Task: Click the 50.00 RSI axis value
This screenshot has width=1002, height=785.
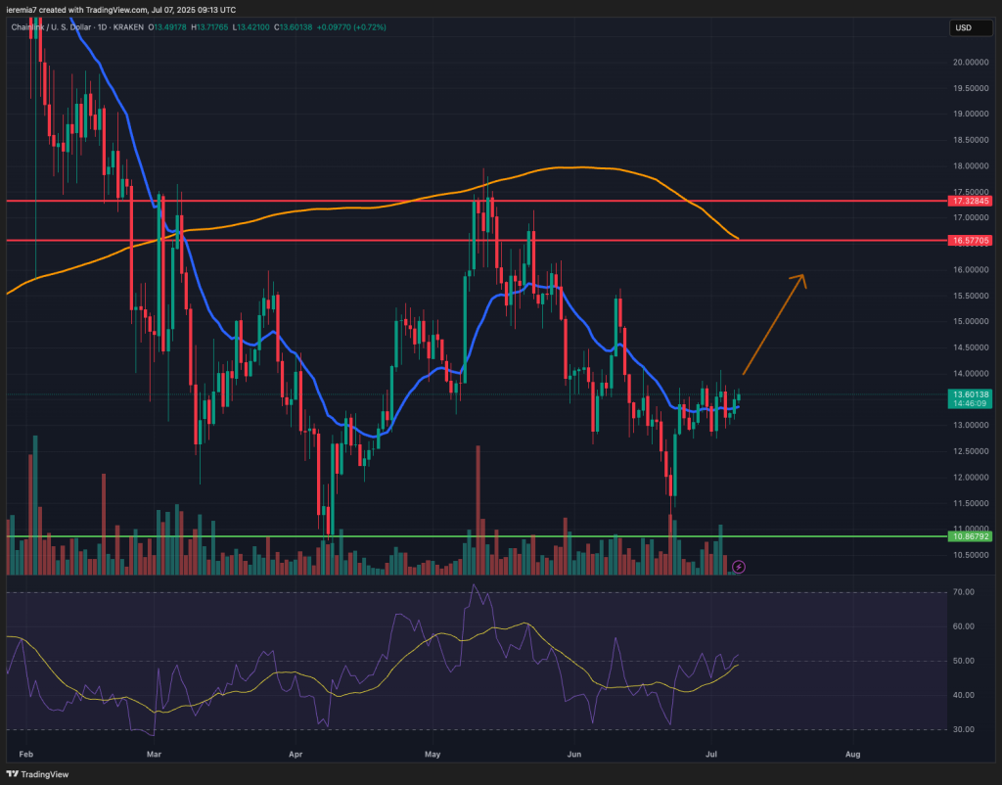Action: point(963,661)
